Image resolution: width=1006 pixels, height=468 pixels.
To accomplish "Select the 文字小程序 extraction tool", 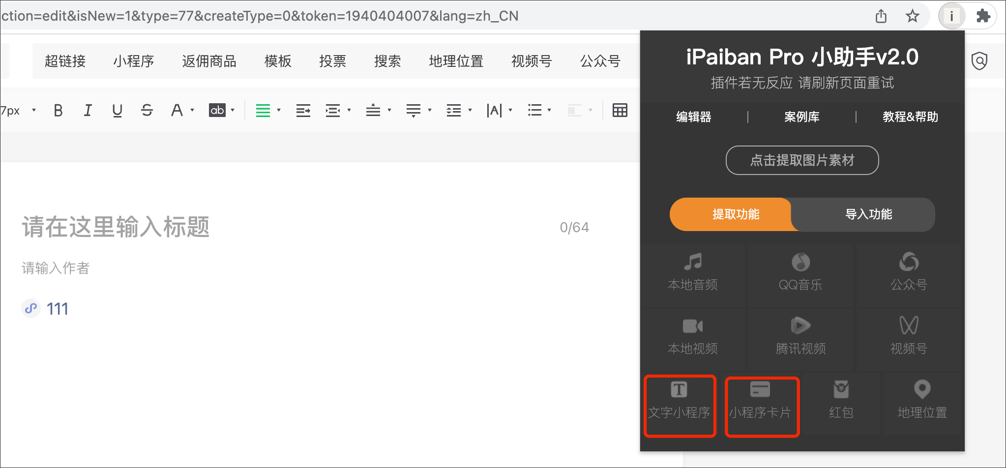I will (x=679, y=406).
